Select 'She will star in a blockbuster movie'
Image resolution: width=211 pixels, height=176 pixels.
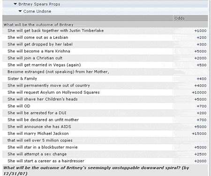pyautogui.click(x=43, y=147)
